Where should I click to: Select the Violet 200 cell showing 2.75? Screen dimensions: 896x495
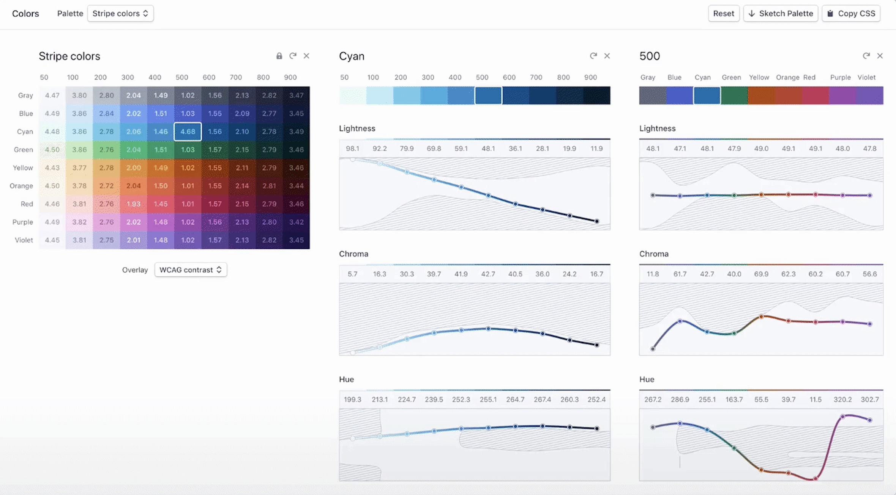click(106, 240)
